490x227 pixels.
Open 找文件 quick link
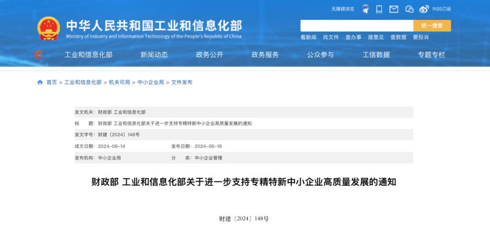[x=331, y=38]
